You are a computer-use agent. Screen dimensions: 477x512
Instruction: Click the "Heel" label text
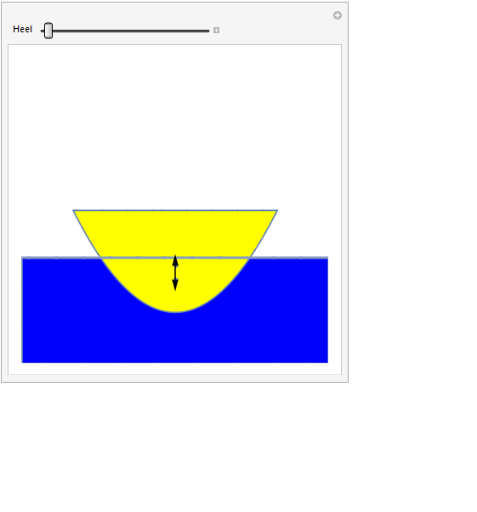[22, 30]
